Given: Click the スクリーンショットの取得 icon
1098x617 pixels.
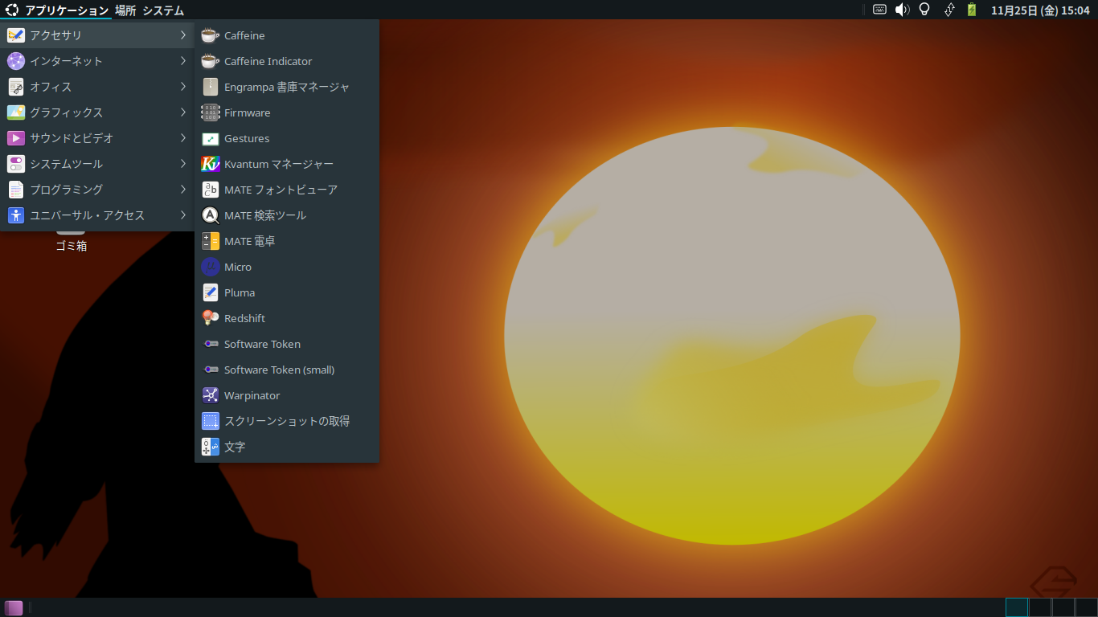Looking at the screenshot, I should pos(210,421).
